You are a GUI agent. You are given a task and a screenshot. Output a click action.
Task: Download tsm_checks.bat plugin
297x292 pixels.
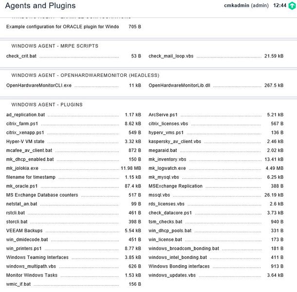point(165,221)
